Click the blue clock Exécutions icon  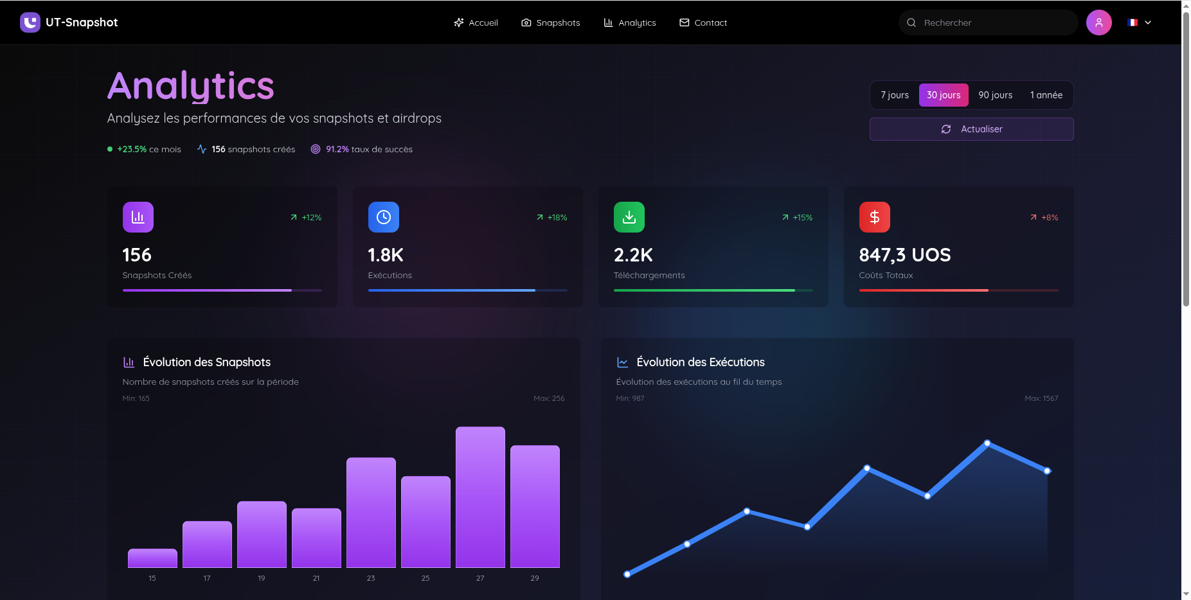coord(383,216)
